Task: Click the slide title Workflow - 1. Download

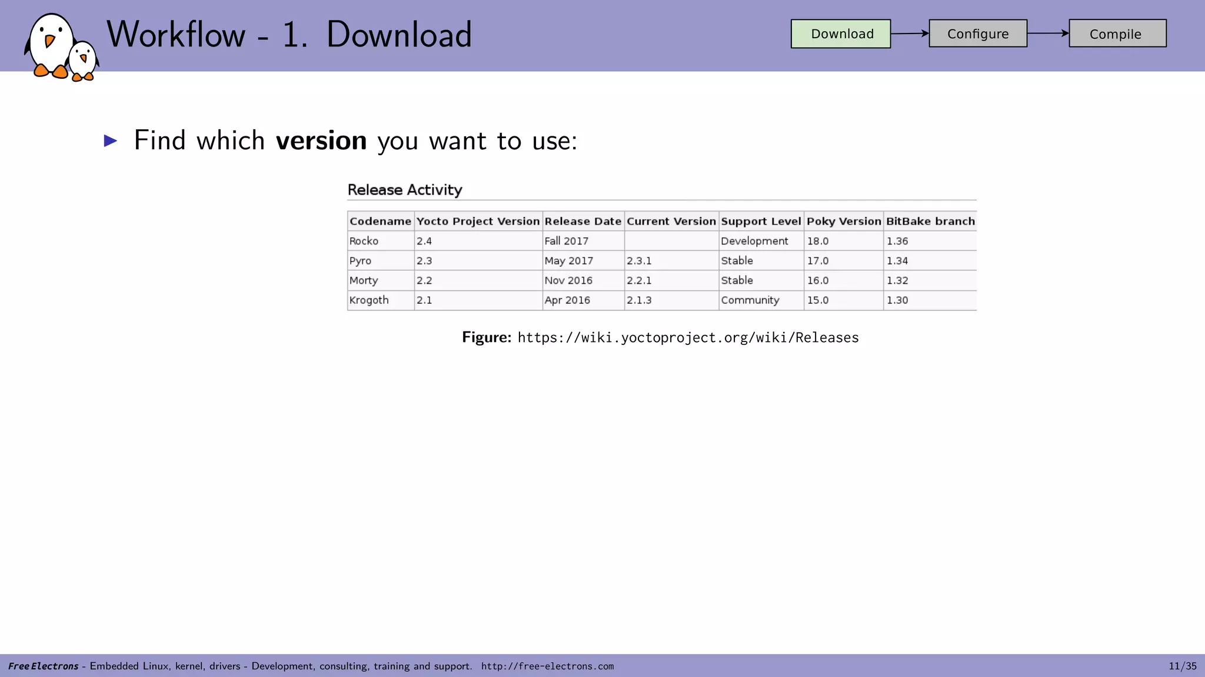Action: click(289, 34)
